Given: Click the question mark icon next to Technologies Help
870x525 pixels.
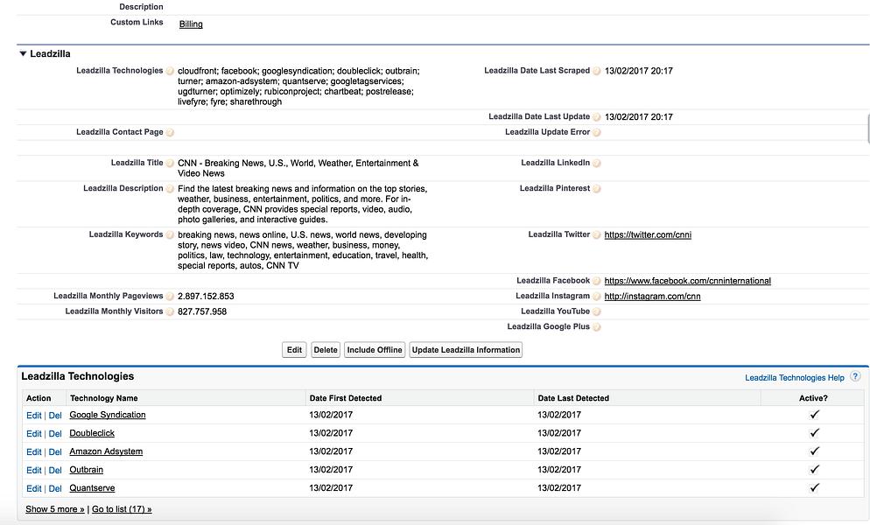Looking at the screenshot, I should tap(855, 376).
